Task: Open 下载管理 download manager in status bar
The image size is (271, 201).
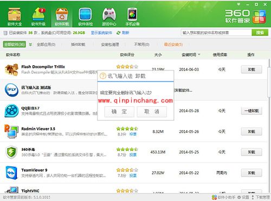Action: click(260, 197)
